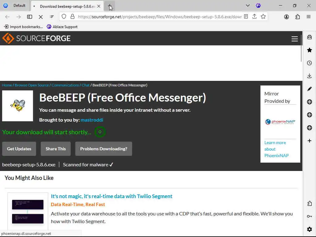The height and width of the screenshot is (237, 316).
Task: Click the Twilio Segment ad thumbnail
Action: pyautogui.click(x=28, y=211)
